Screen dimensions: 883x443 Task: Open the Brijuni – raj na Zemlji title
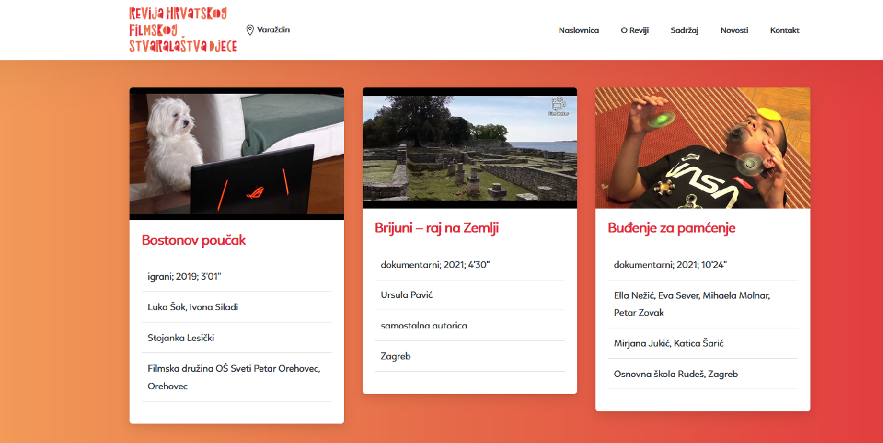point(437,228)
